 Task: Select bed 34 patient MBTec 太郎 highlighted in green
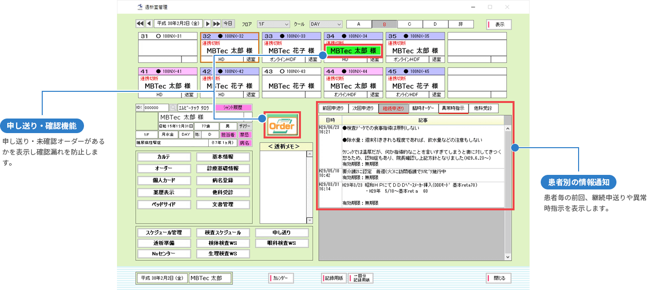click(x=353, y=51)
